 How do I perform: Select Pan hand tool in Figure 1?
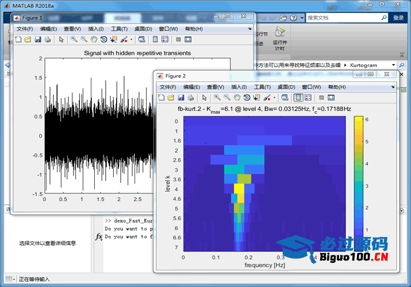point(94,40)
